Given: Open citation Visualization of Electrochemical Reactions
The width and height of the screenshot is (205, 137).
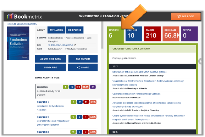Looking at the screenshot, I should 148,83.
